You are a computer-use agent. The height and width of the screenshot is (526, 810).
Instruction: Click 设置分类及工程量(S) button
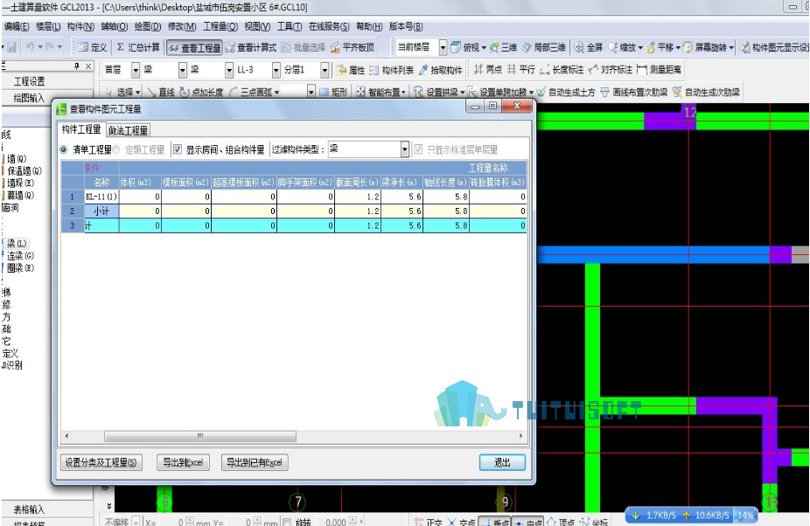[x=101, y=462]
